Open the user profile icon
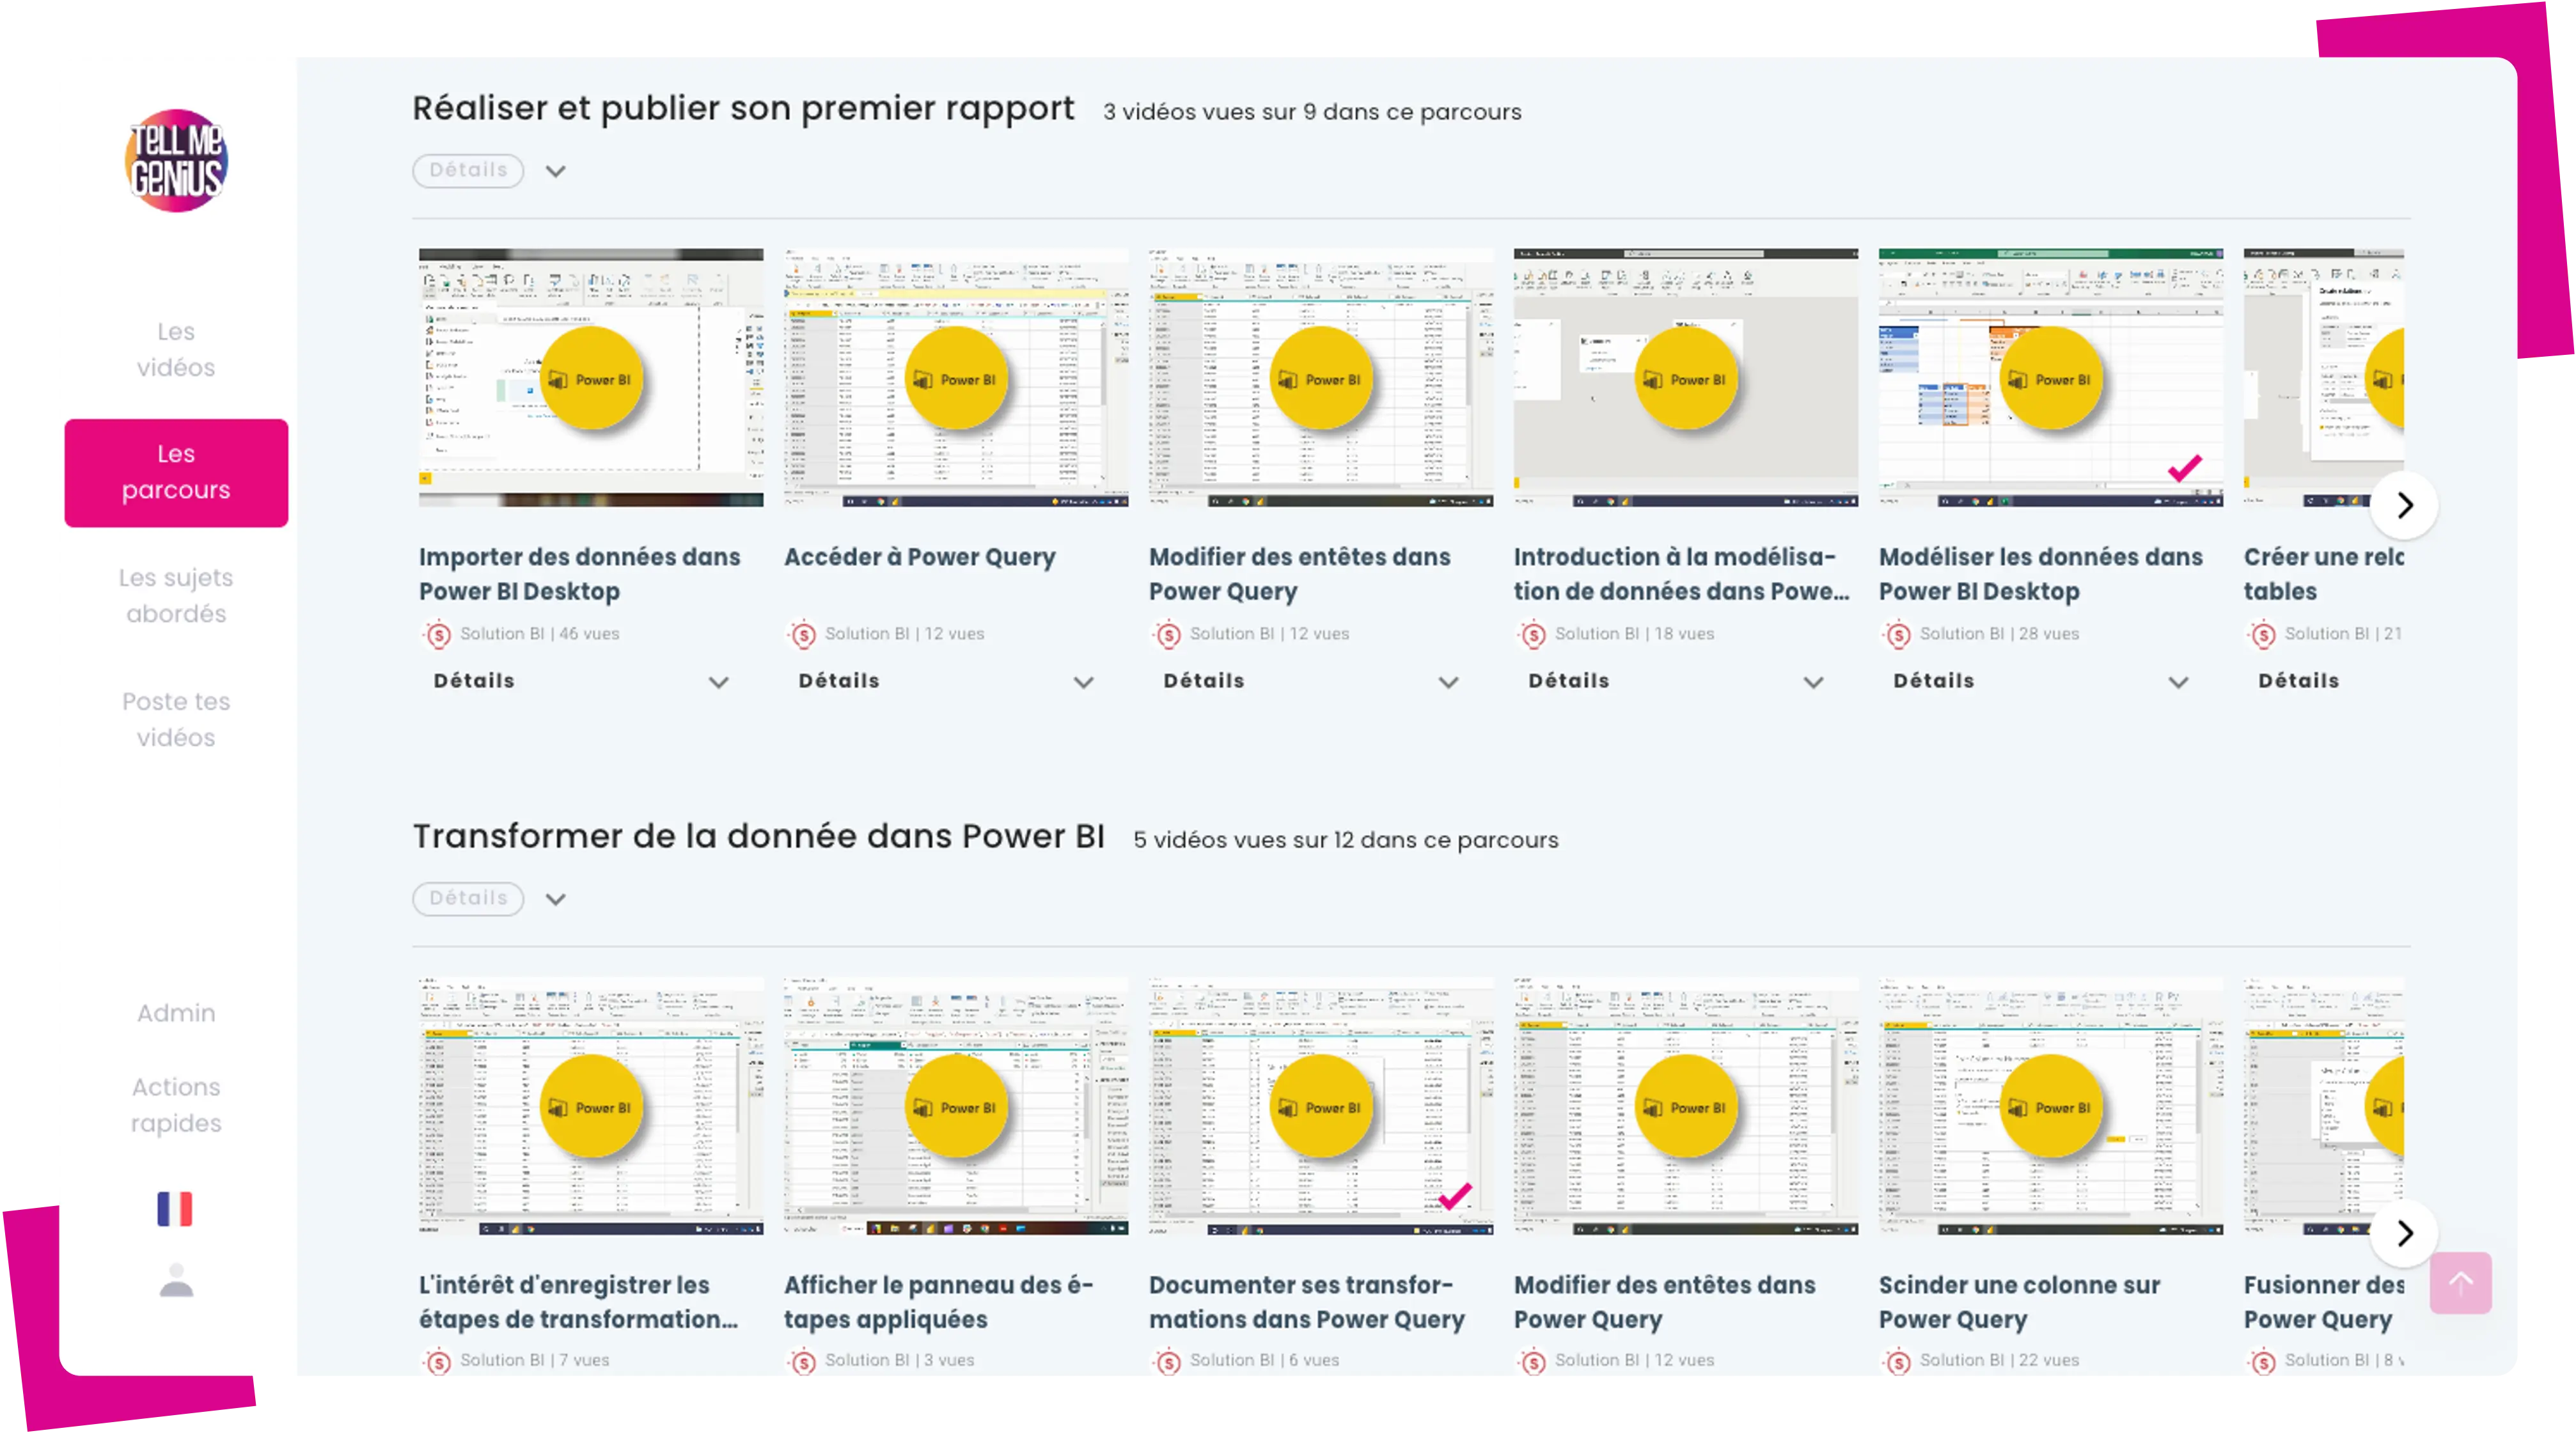Screen dimensions: 2576x1433 [x=176, y=1280]
